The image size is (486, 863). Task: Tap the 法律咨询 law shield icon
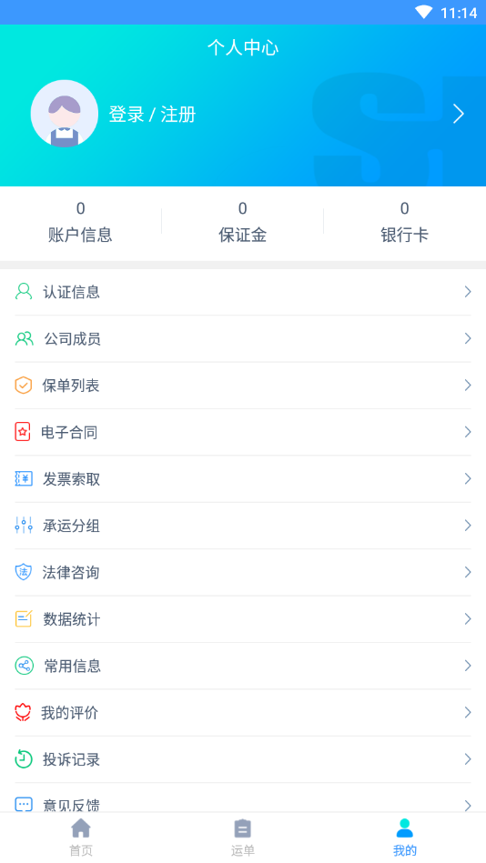tap(23, 572)
